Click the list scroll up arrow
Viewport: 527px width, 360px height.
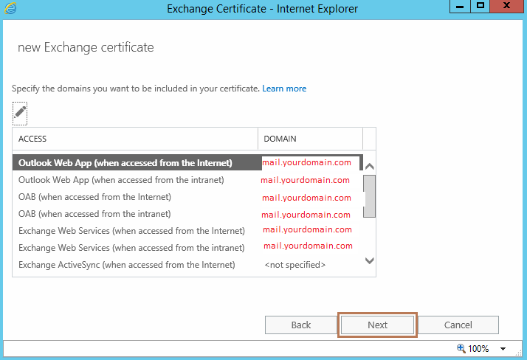pos(369,166)
